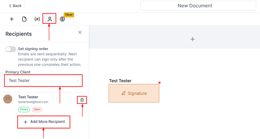Click the testertest@test.com email text
This screenshot has height=139, width=260.
tap(33, 102)
